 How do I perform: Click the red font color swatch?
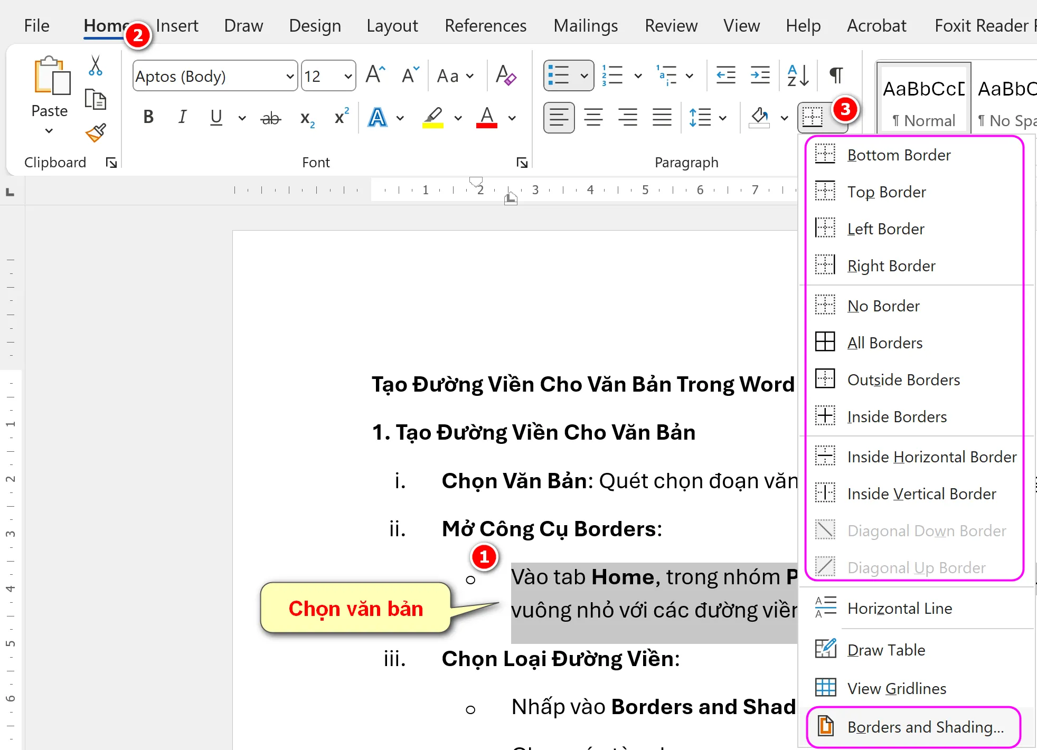click(486, 117)
